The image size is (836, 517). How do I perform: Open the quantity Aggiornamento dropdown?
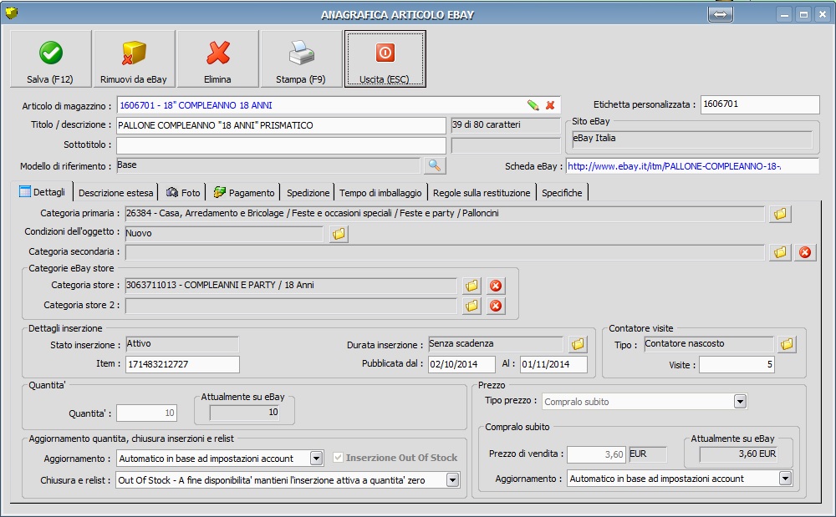316,458
